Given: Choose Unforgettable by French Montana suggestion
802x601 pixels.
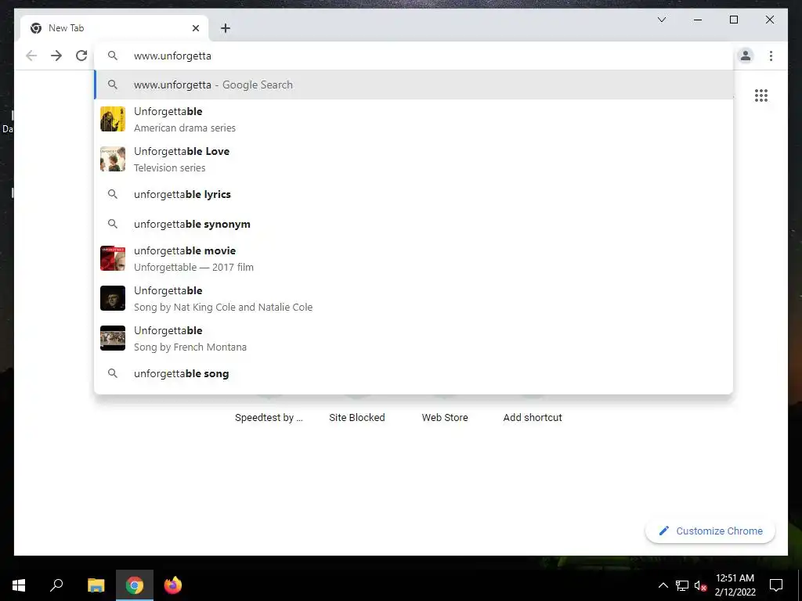Looking at the screenshot, I should pyautogui.click(x=414, y=338).
